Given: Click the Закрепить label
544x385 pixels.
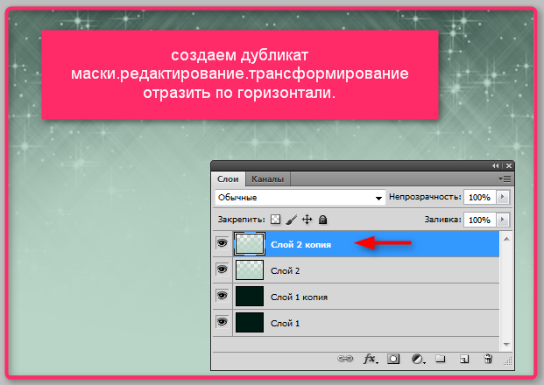Looking at the screenshot, I should pyautogui.click(x=241, y=220).
